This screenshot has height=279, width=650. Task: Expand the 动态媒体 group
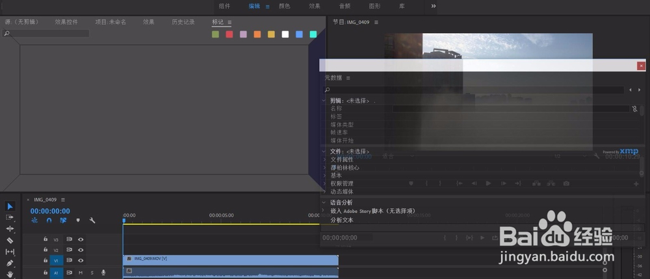324,191
